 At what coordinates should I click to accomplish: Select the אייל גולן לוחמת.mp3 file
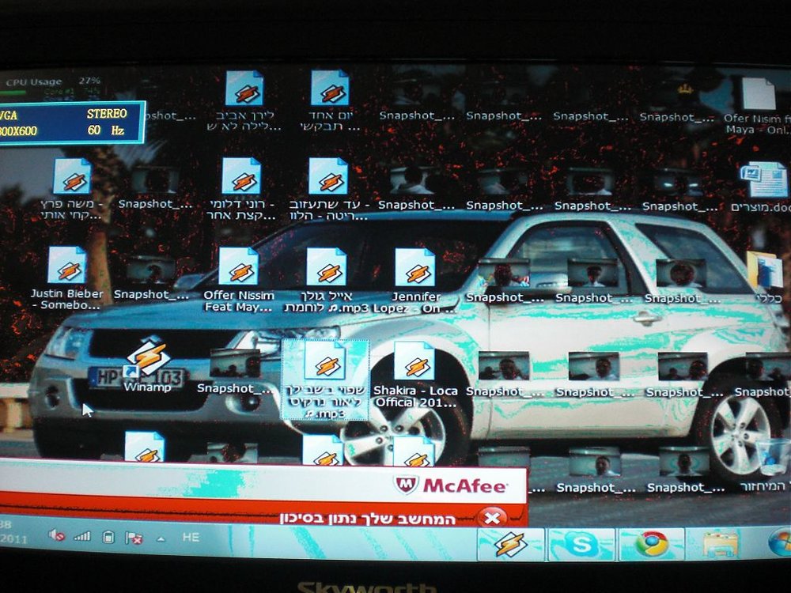[326, 281]
